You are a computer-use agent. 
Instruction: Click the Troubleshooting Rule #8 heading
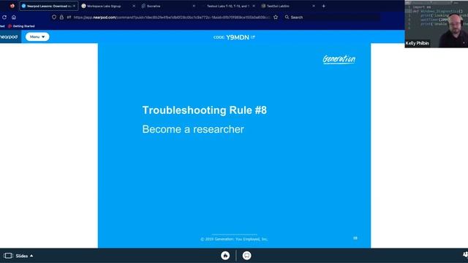point(205,110)
